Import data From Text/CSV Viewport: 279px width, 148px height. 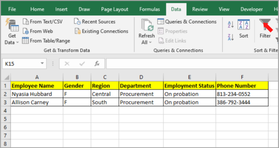(43, 22)
